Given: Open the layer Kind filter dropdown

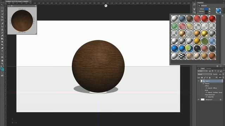Looking at the screenshot, I should tap(202, 71).
